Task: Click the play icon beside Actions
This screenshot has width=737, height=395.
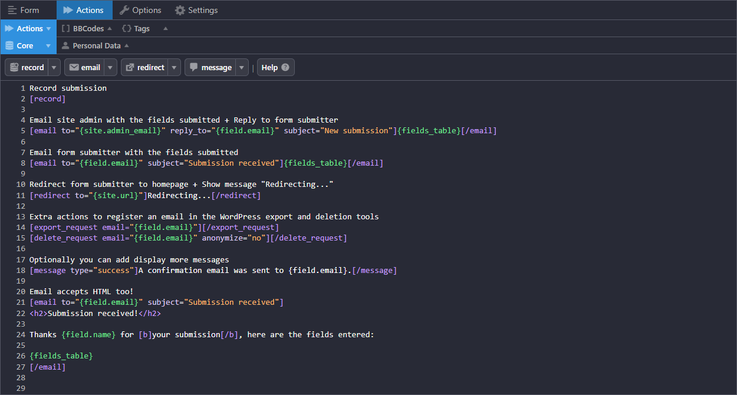Action: coord(8,28)
